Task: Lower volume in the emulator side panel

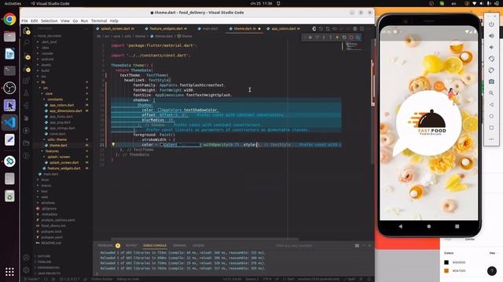Action: (x=491, y=47)
